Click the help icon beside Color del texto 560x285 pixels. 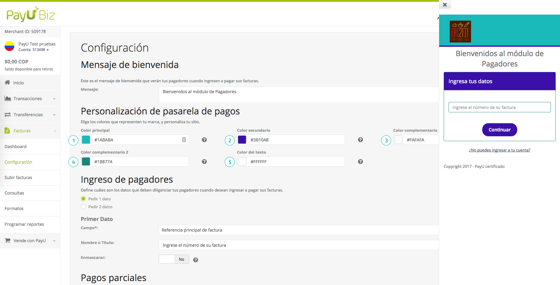tap(360, 161)
